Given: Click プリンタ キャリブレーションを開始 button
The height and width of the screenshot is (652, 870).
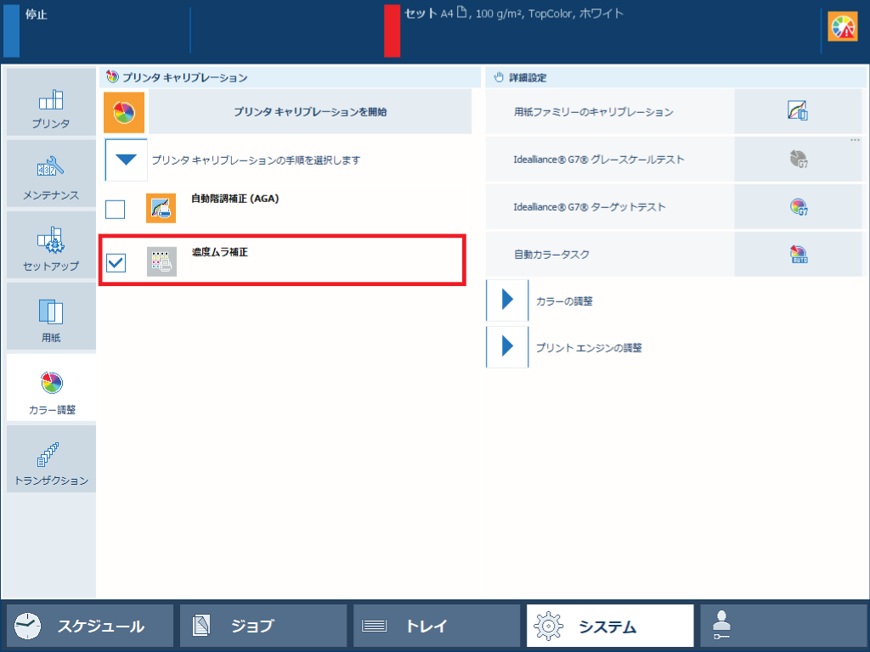Looking at the screenshot, I should [310, 112].
